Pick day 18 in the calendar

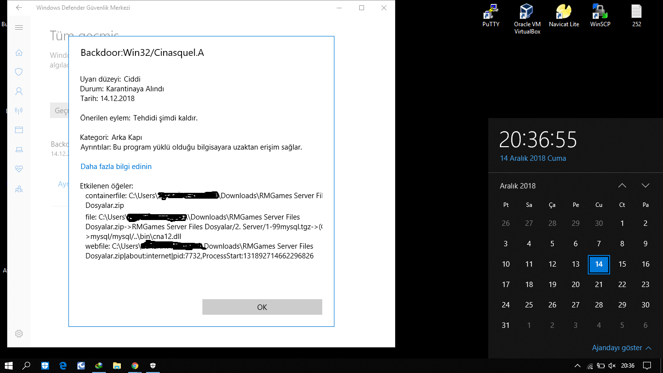pos(529,285)
